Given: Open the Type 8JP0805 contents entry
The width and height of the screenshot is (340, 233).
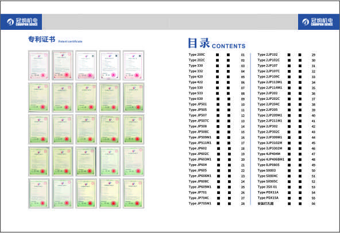Looking at the screenshot, I should point(268,165).
